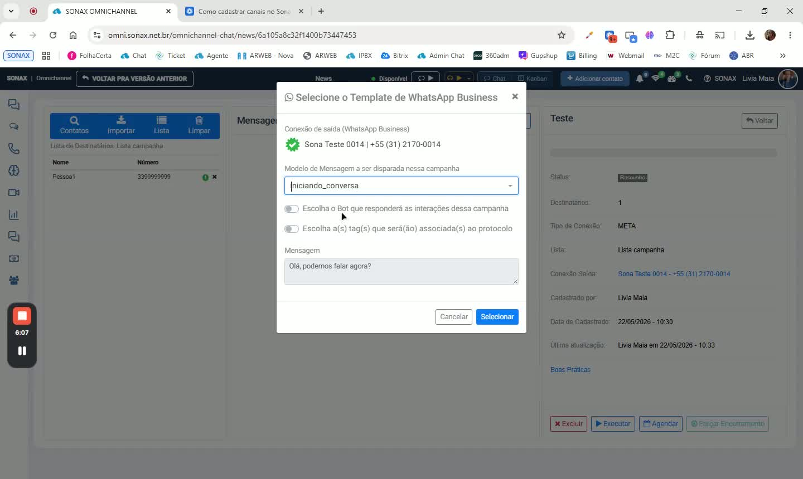803x479 pixels.
Task: Open the bar chart reports icon
Action: click(x=14, y=215)
